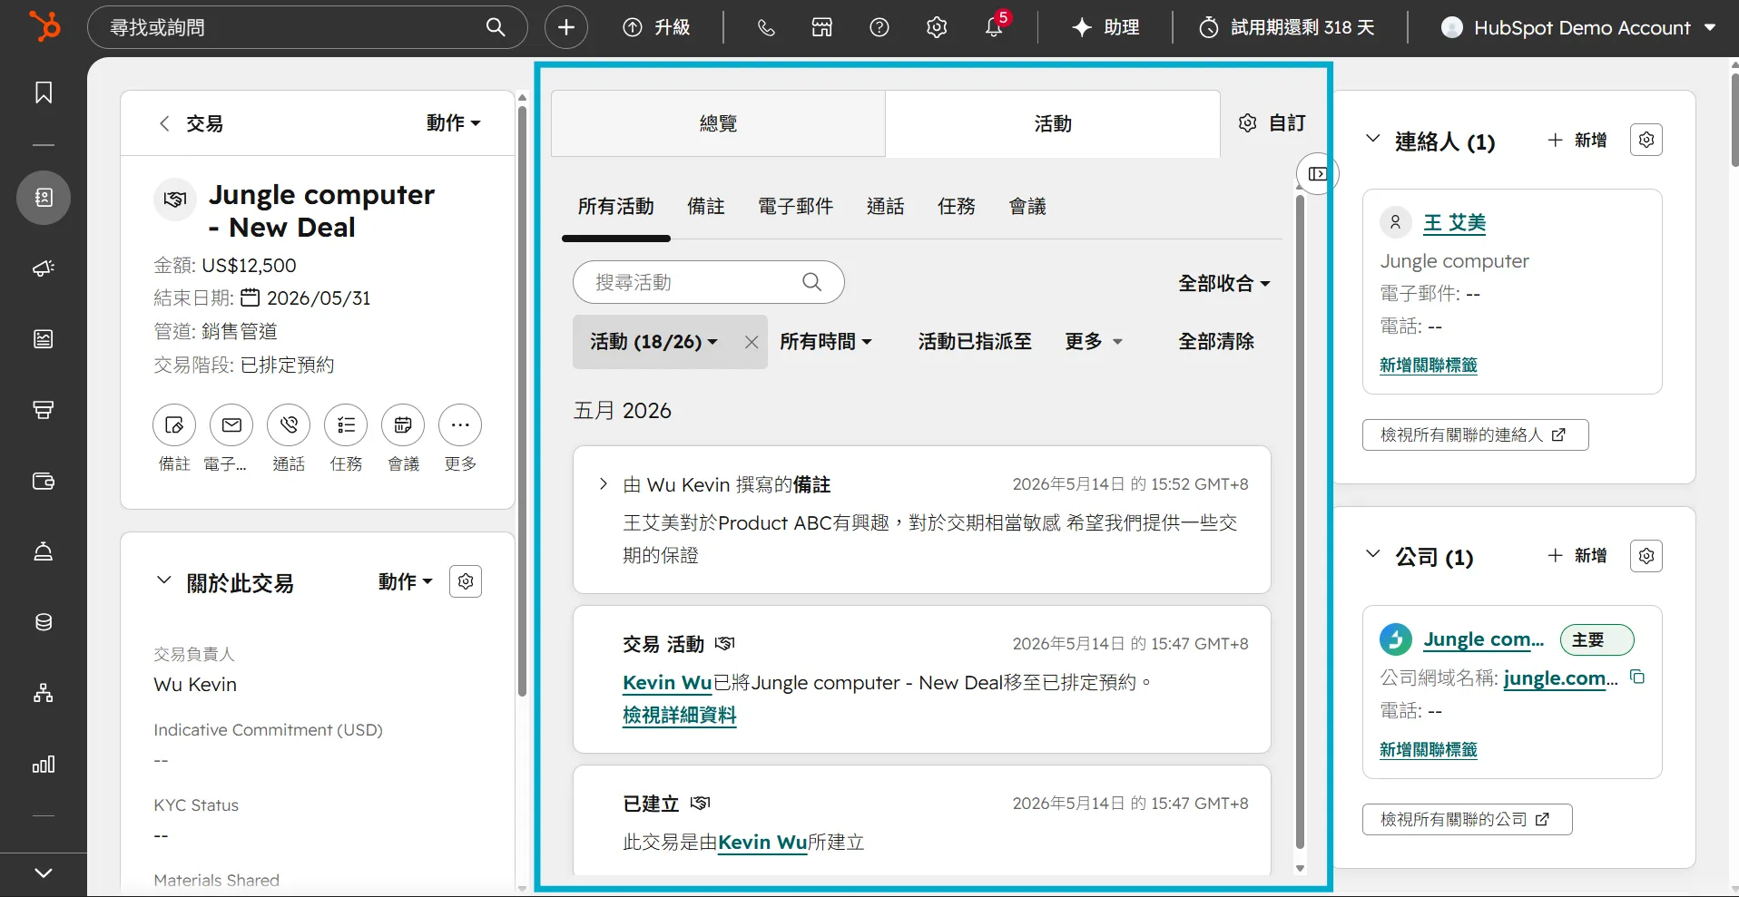Open the notifications bell with 5 badge
Image resolution: width=1739 pixels, height=897 pixels.
click(x=995, y=25)
